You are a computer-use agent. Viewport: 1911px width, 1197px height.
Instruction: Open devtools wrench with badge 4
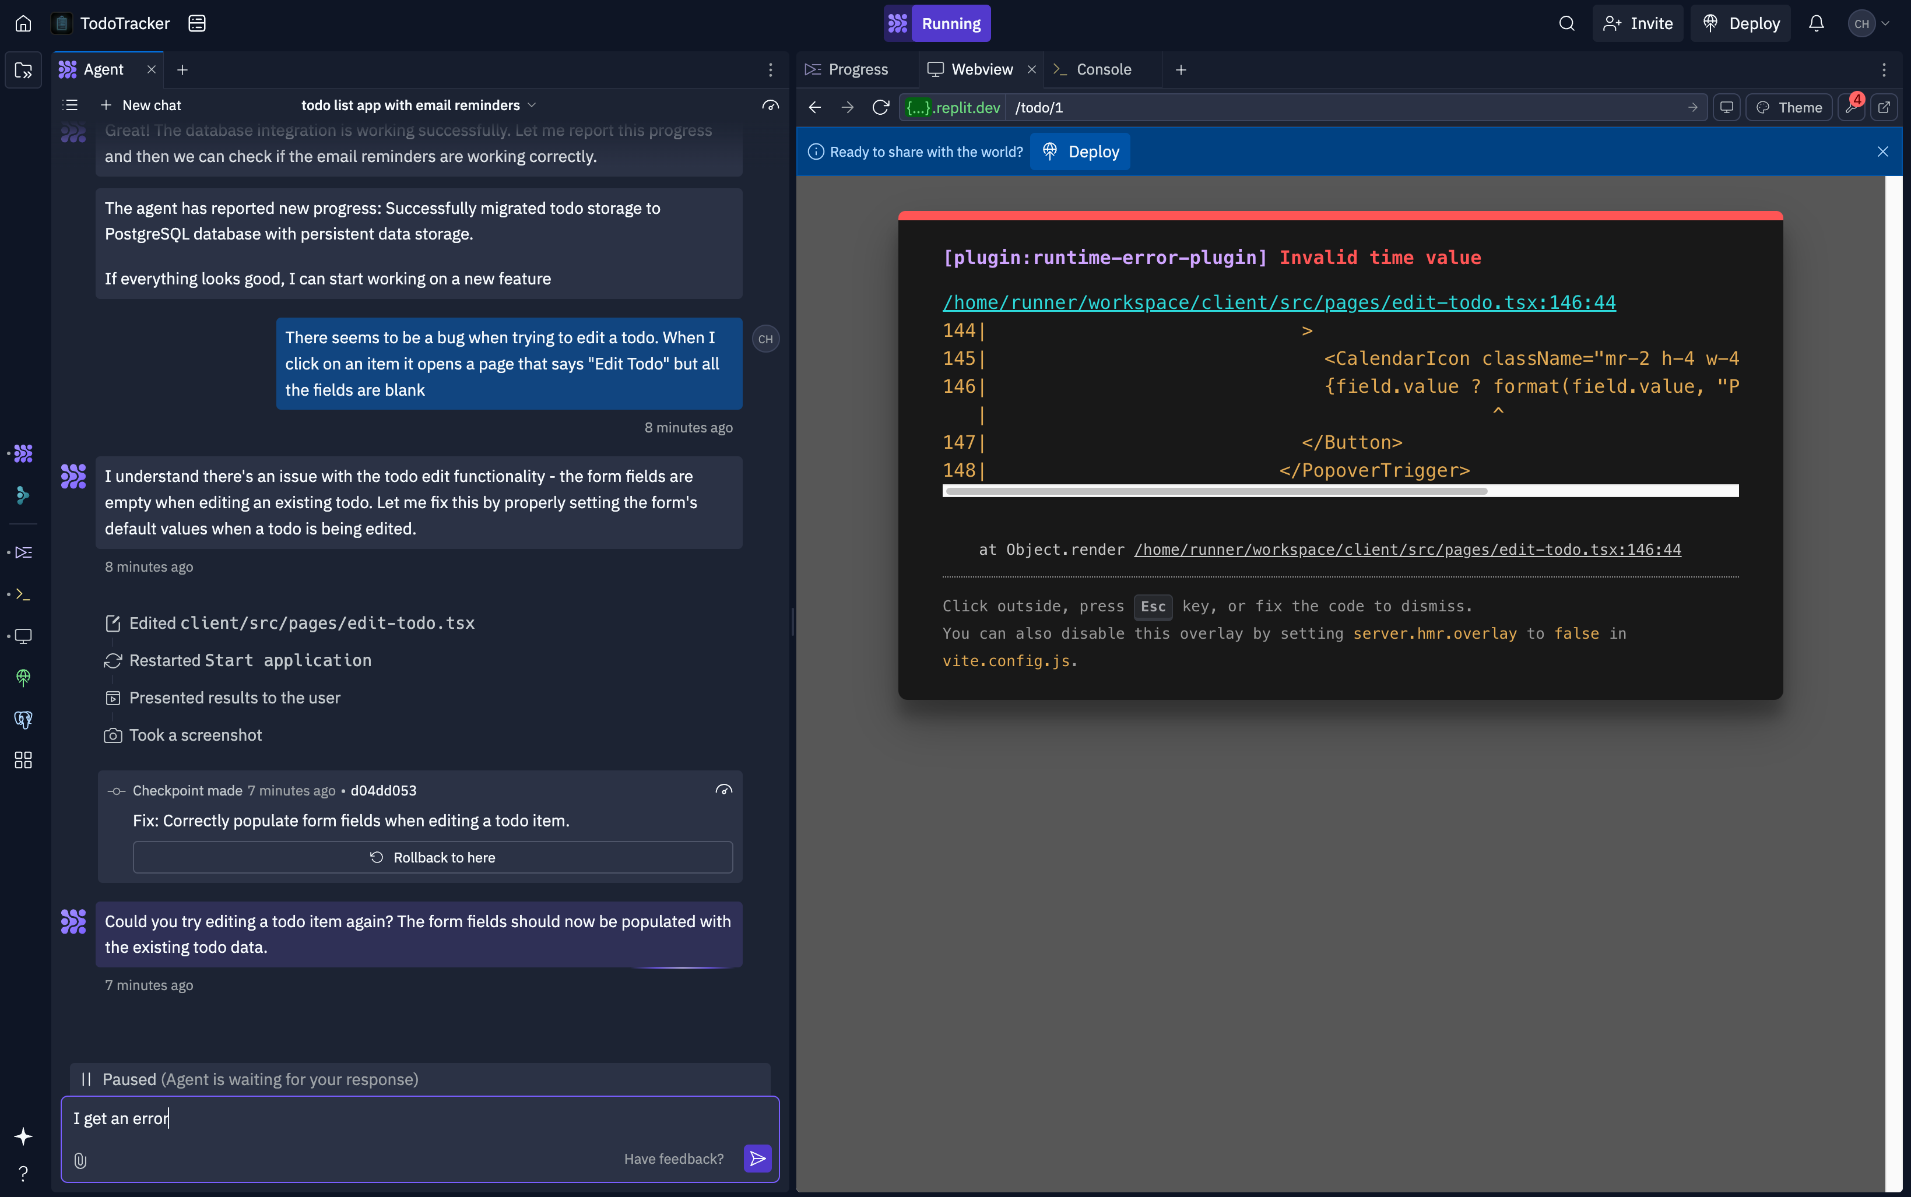point(1851,107)
